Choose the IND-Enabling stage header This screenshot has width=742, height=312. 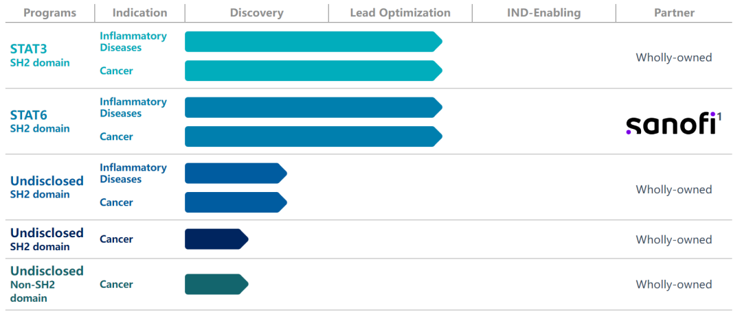click(x=543, y=13)
